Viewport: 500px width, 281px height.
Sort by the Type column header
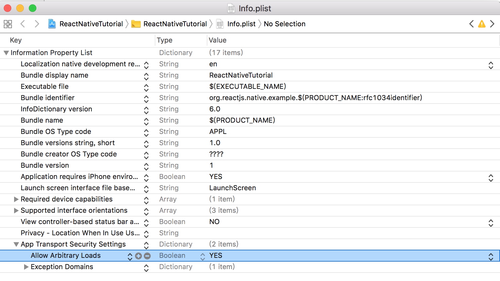[164, 40]
